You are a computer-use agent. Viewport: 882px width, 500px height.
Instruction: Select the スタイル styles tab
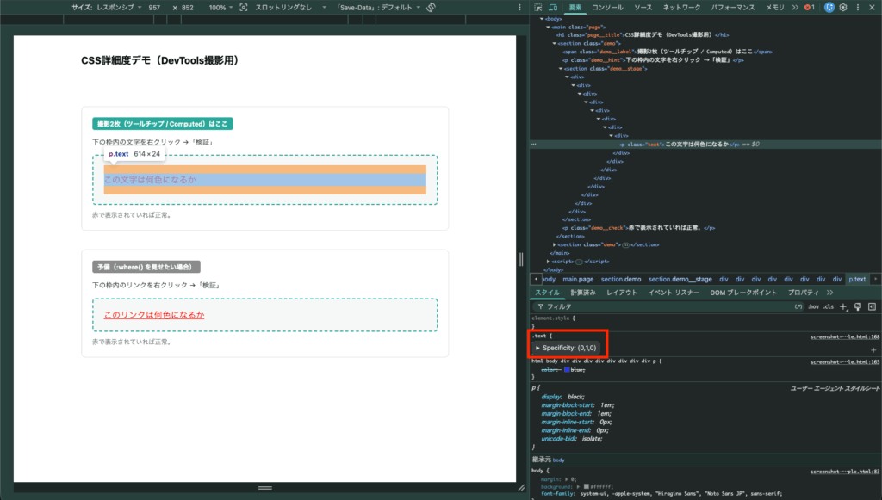click(547, 293)
